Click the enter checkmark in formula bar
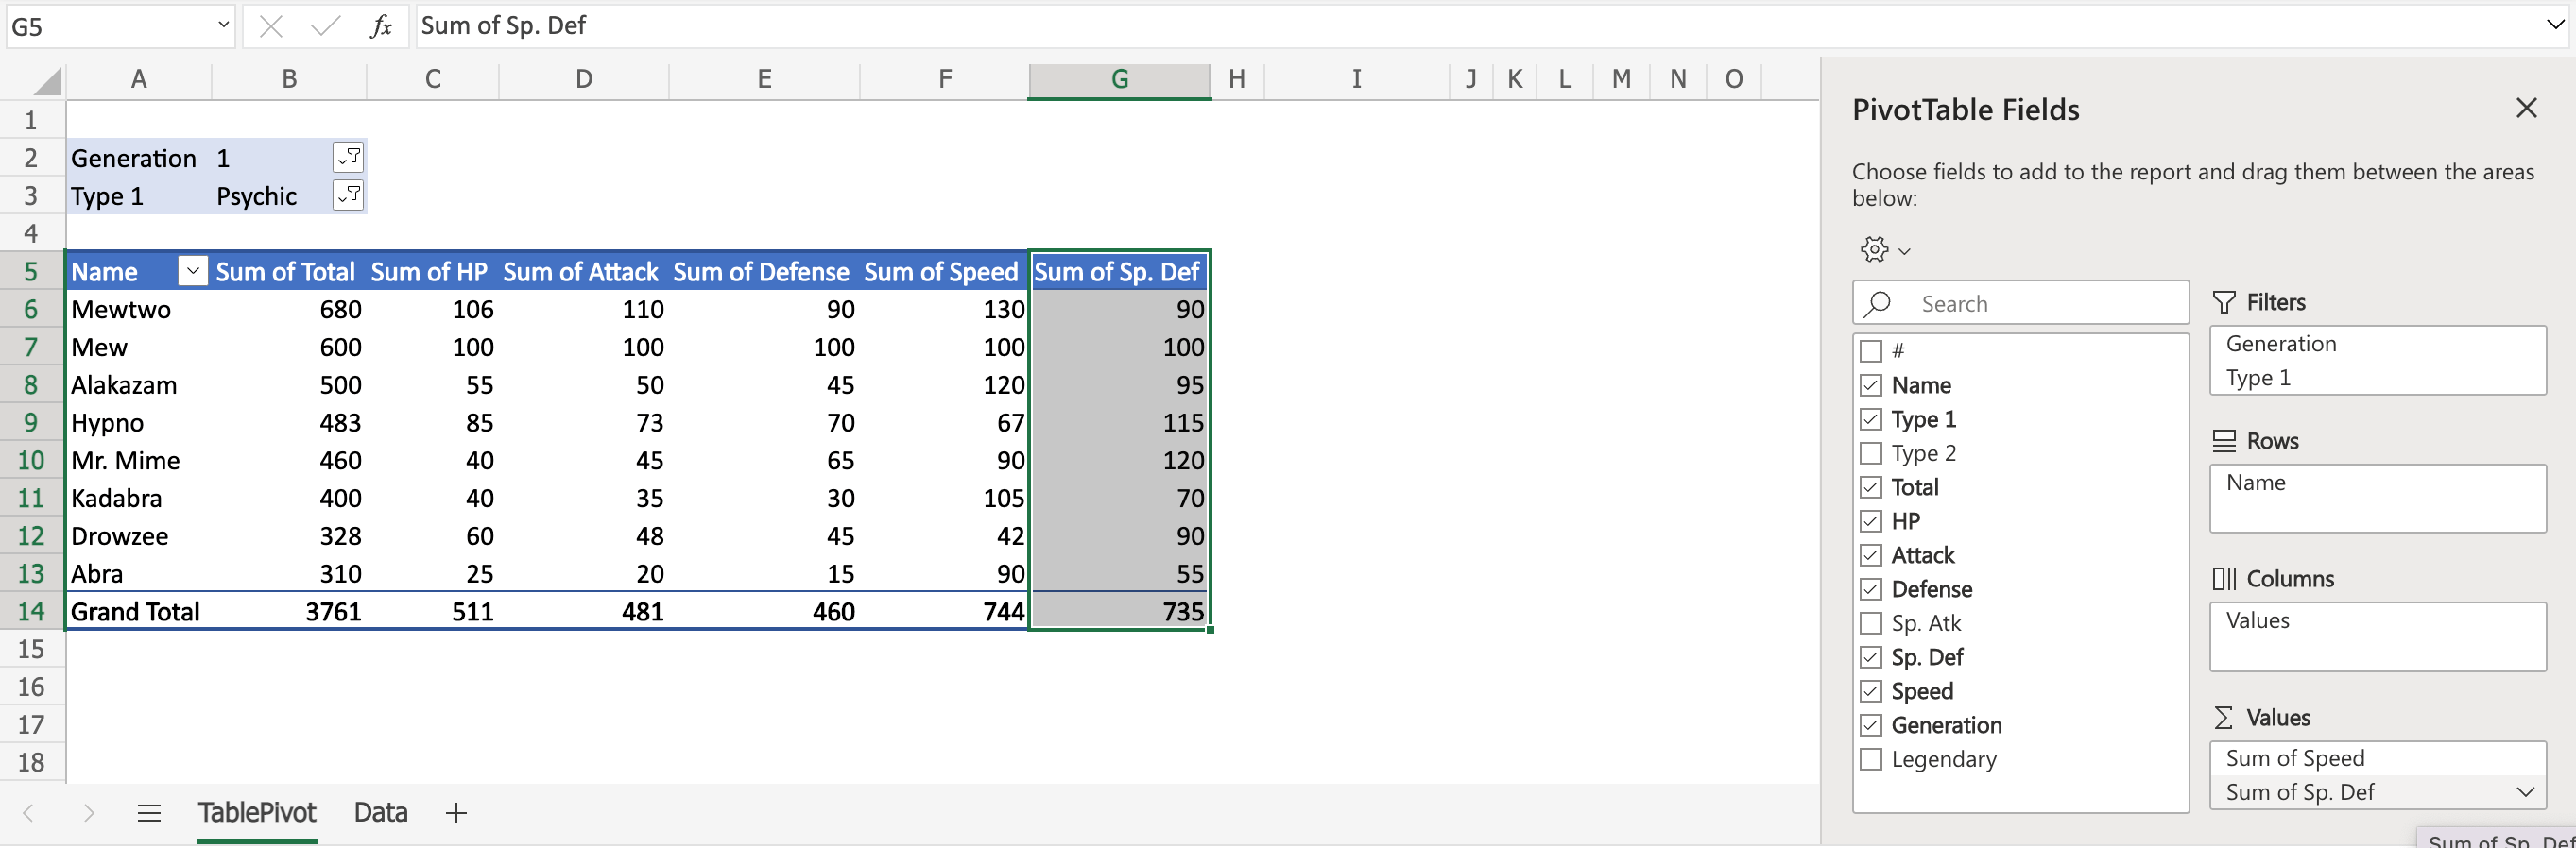This screenshot has height=848, width=2576. pyautogui.click(x=325, y=26)
